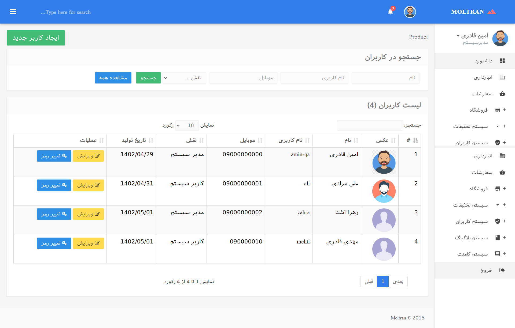Open انبارداری menu item in sidebar
The image size is (515, 328).
483,77
